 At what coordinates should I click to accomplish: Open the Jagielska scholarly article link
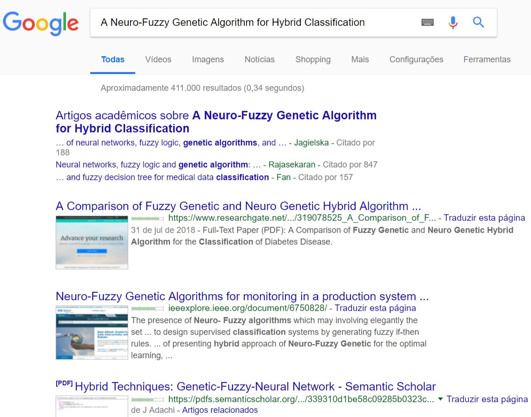171,143
